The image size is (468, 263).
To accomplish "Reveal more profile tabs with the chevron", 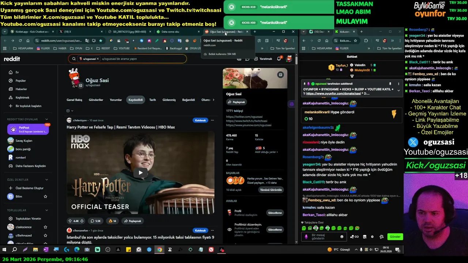I will [x=214, y=100].
